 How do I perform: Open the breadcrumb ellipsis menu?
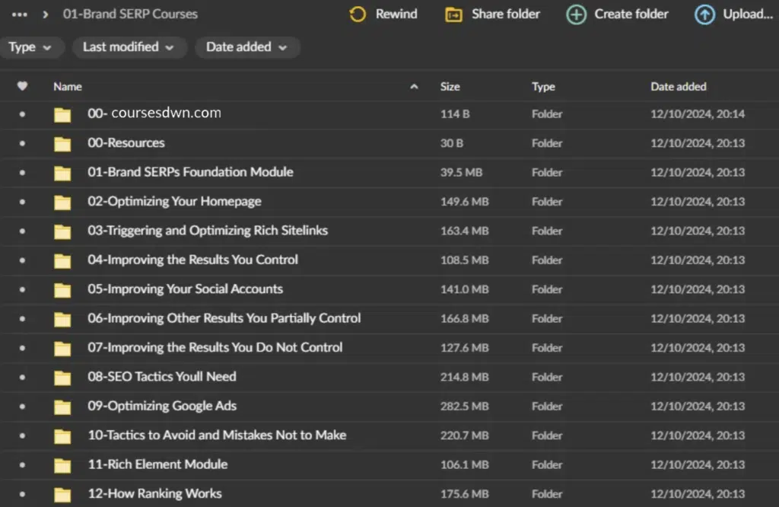pos(19,14)
